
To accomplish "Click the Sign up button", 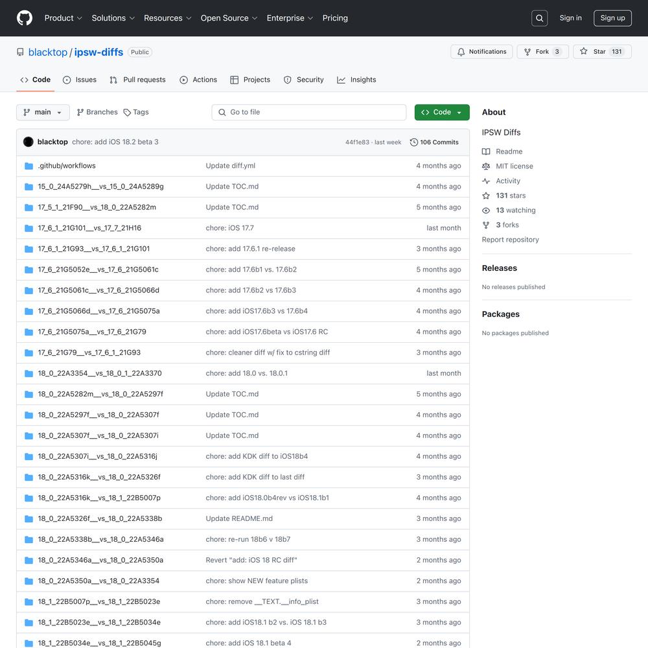I will tap(612, 18).
